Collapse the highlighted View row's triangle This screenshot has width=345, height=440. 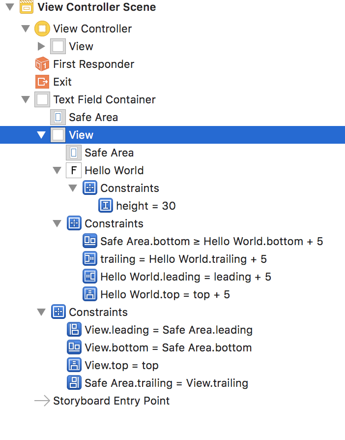coord(41,135)
